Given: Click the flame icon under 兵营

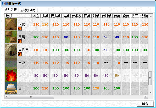Looking at the screenshot, I should 20,28.
